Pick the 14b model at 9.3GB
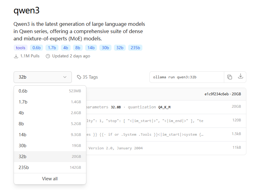This screenshot has height=190, width=253. click(x=50, y=134)
